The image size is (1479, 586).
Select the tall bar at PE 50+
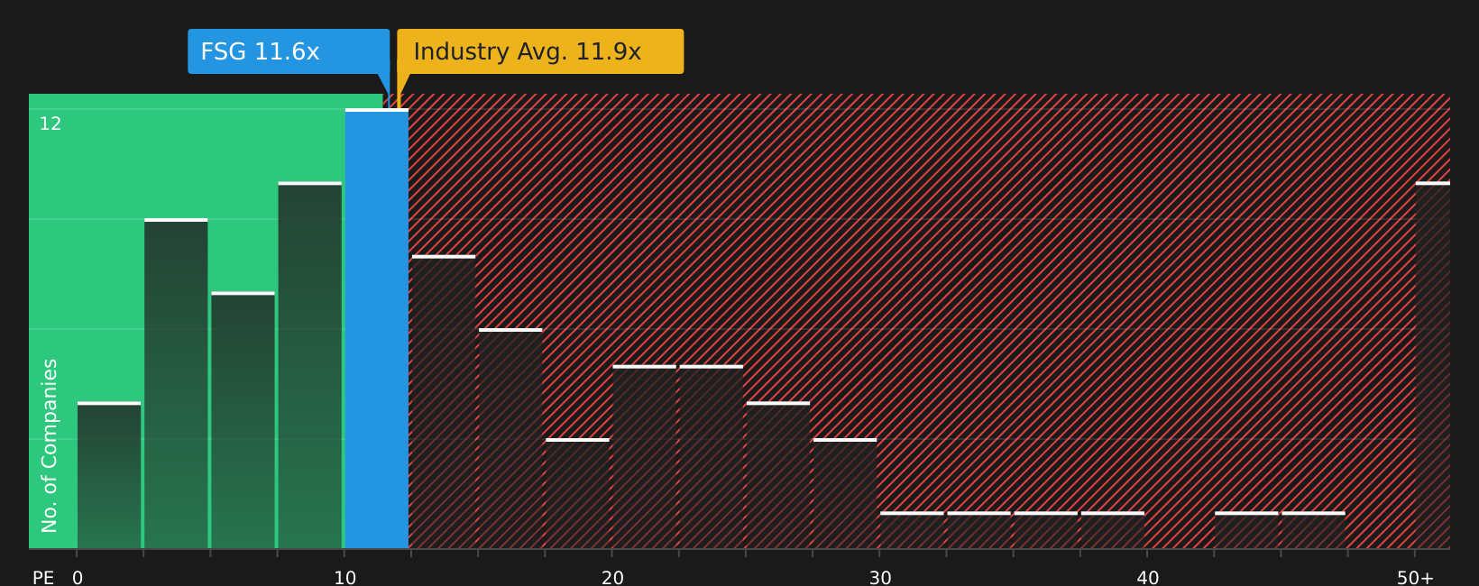coord(1433,365)
